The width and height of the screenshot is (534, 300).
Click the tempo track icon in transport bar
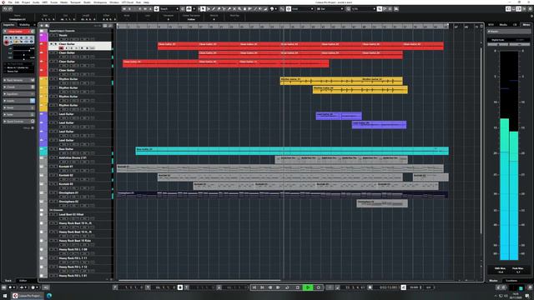[x=403, y=287]
